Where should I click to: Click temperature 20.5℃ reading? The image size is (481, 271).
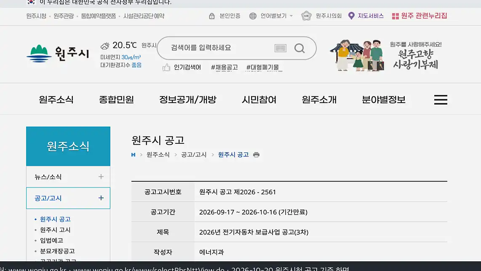tap(125, 46)
